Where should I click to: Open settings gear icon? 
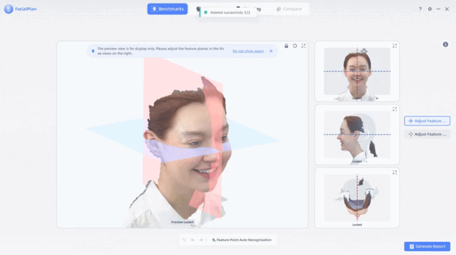point(430,9)
